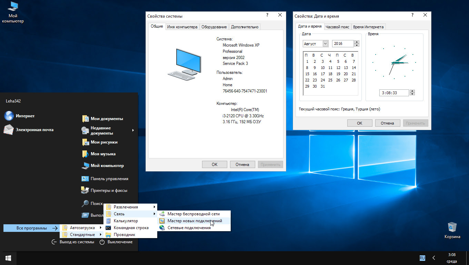This screenshot has height=265, width=469.
Task: Open Все программы menu
Action: pos(32,228)
